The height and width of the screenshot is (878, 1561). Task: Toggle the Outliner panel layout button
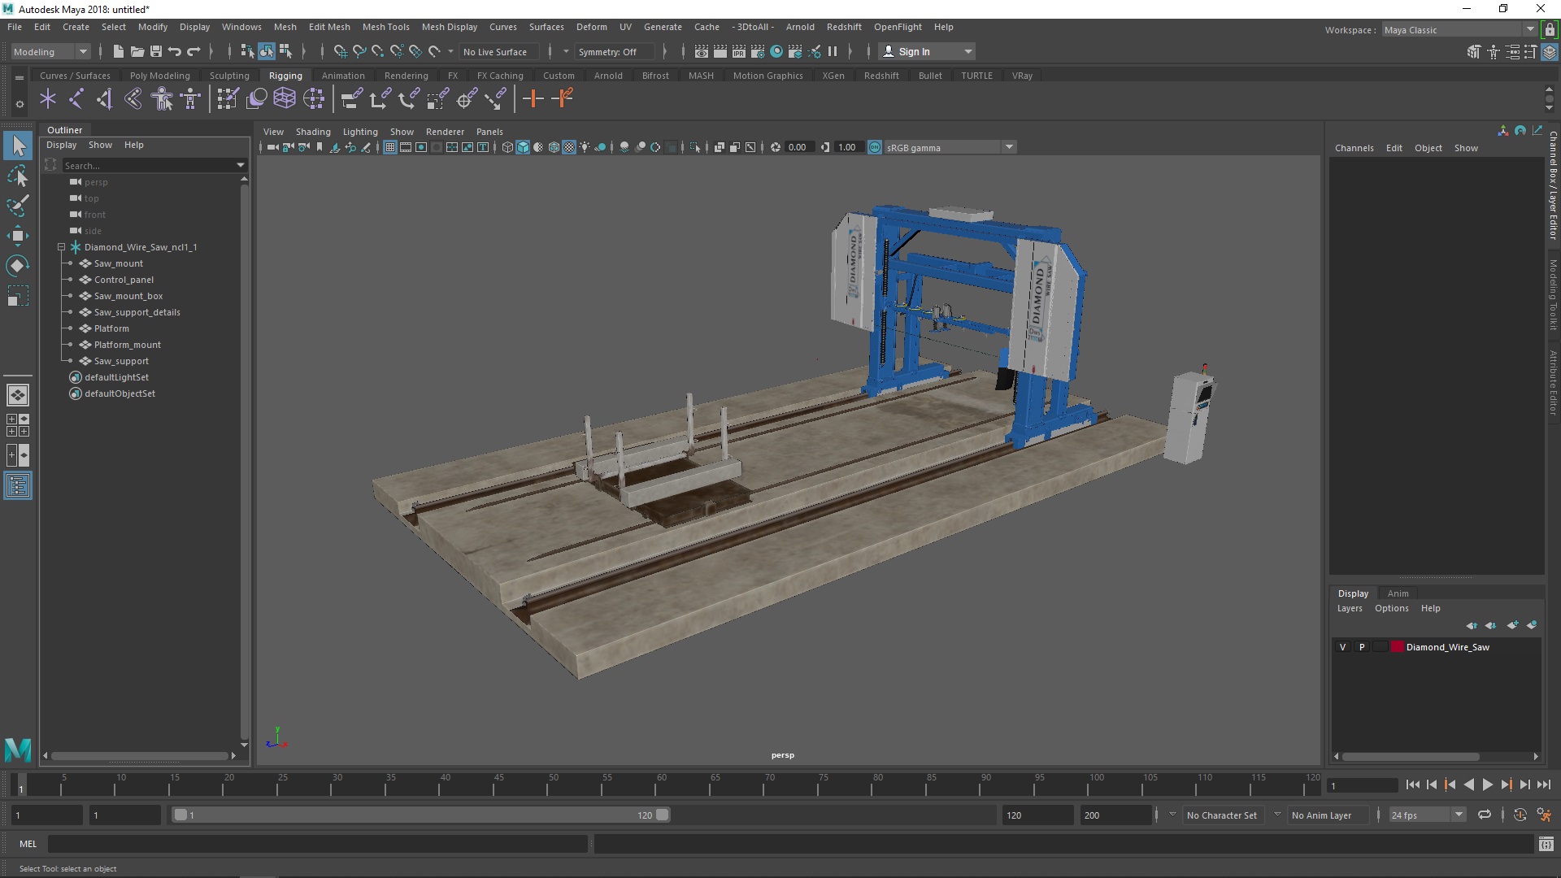coord(18,486)
